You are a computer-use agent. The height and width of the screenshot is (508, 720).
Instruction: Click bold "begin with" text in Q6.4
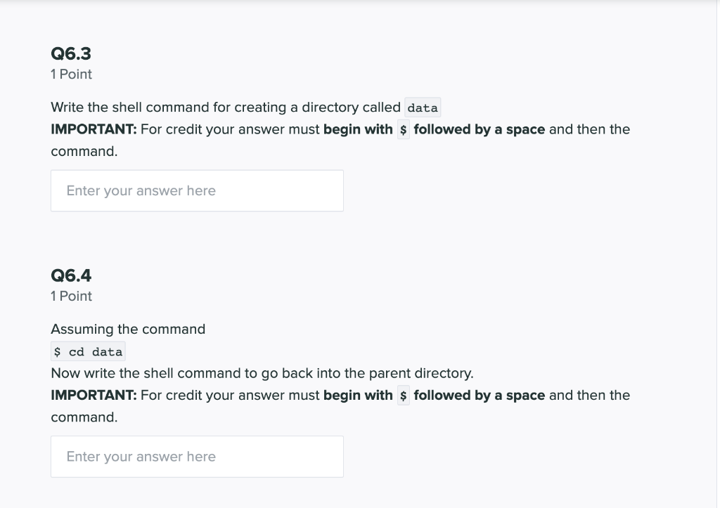[x=358, y=395]
